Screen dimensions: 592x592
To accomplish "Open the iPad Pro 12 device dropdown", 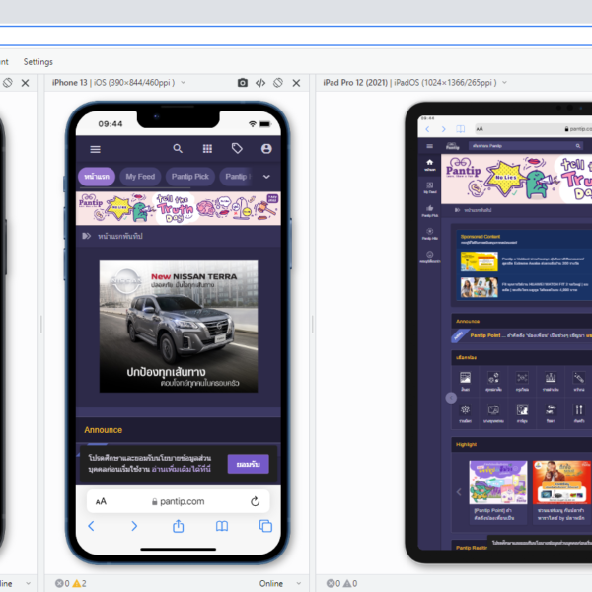I will [504, 82].
